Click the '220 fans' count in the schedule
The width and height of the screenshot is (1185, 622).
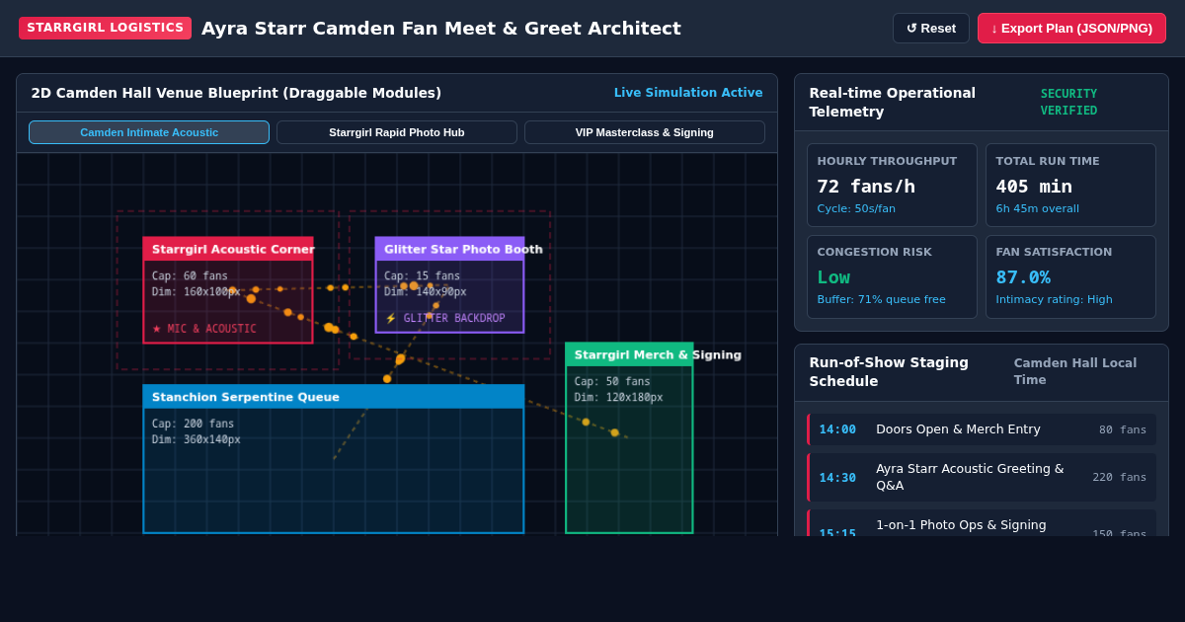click(1120, 477)
